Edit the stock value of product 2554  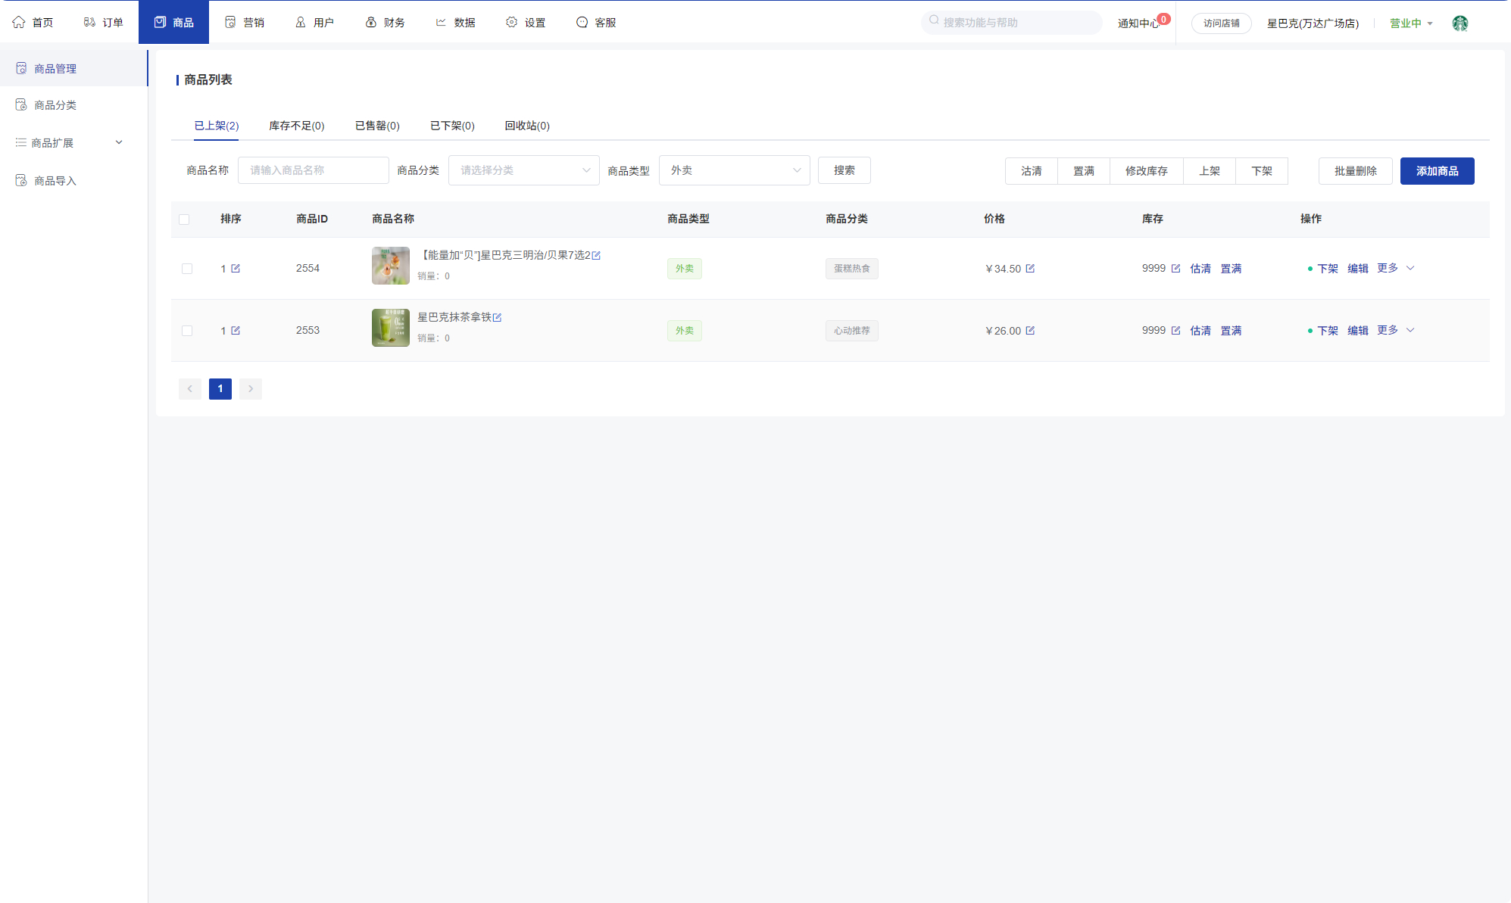point(1175,268)
